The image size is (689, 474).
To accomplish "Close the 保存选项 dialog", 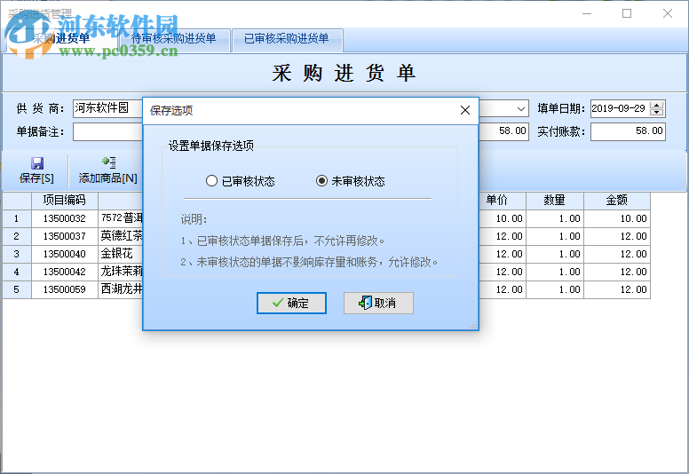I will pos(465,110).
